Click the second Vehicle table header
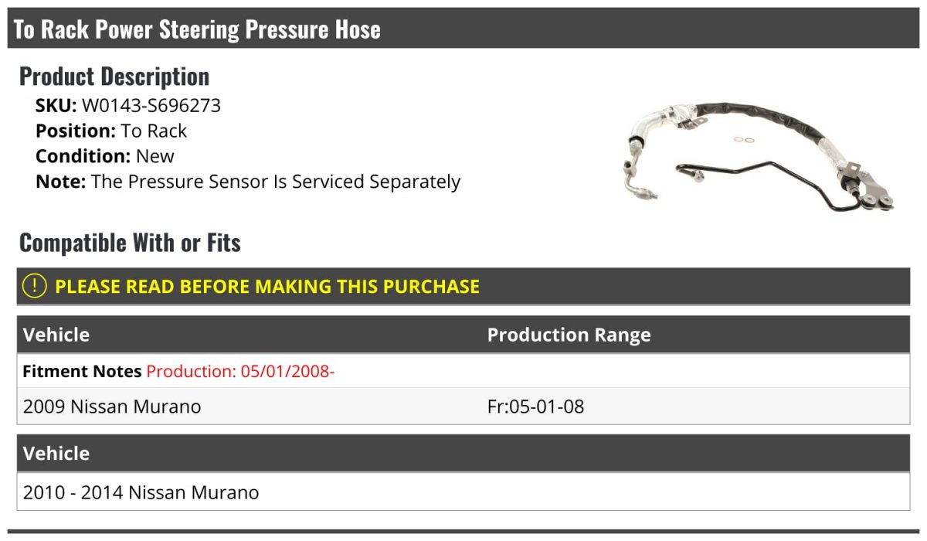The height and width of the screenshot is (541, 927). [x=56, y=453]
